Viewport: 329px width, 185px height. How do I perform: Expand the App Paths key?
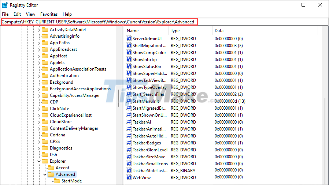(39, 43)
